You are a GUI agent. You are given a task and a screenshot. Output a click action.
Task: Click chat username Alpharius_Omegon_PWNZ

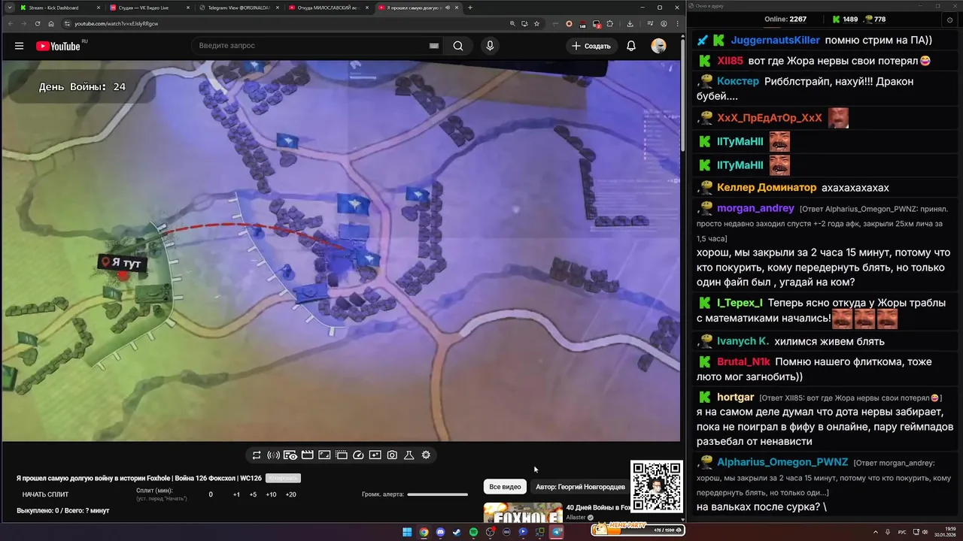click(x=782, y=462)
